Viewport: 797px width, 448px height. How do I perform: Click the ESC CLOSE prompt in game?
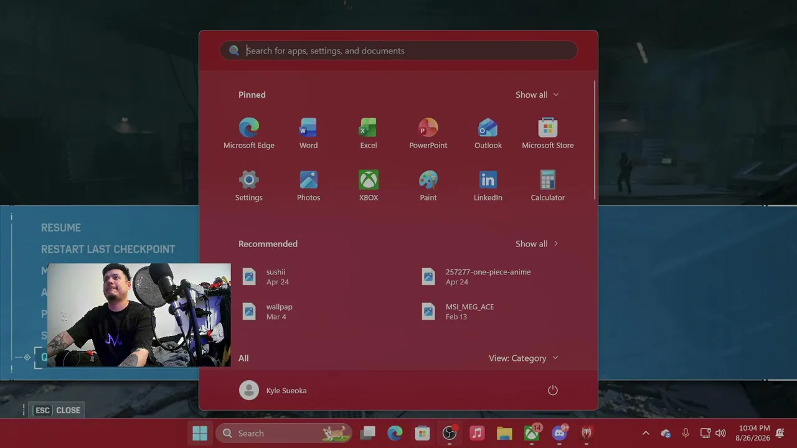[x=58, y=410]
